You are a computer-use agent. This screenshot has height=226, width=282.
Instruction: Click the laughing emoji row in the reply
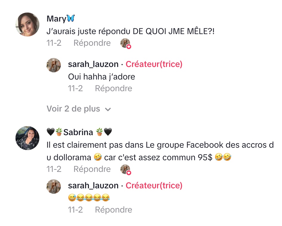[89, 198]
